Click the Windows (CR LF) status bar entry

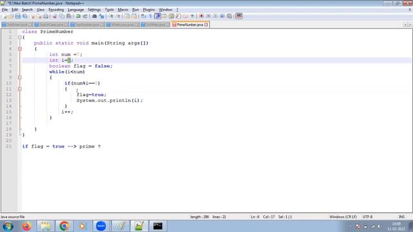[x=343, y=217]
